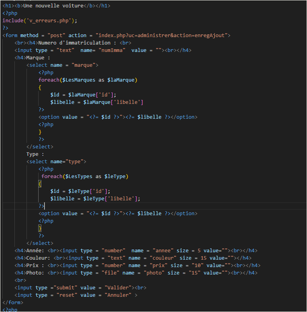The image size is (307, 312).
Task: Click the foreach $LesMarques loop line
Action: tap(88, 80)
